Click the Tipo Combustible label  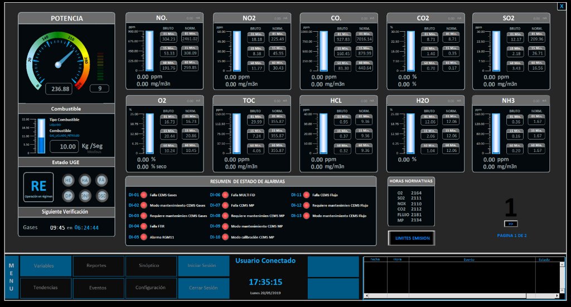[x=64, y=120]
